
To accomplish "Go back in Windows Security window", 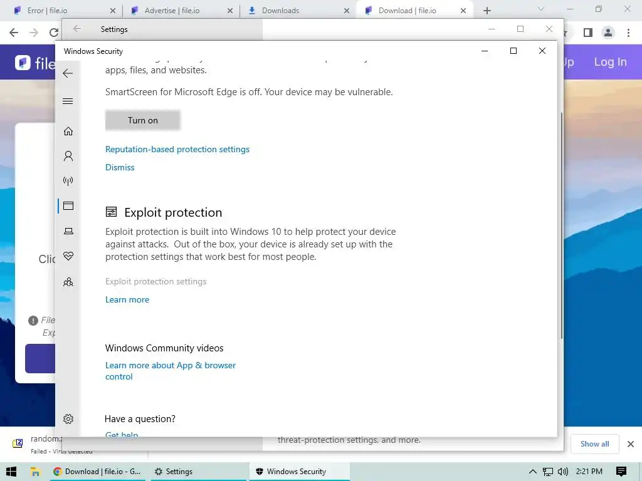I will tap(68, 74).
